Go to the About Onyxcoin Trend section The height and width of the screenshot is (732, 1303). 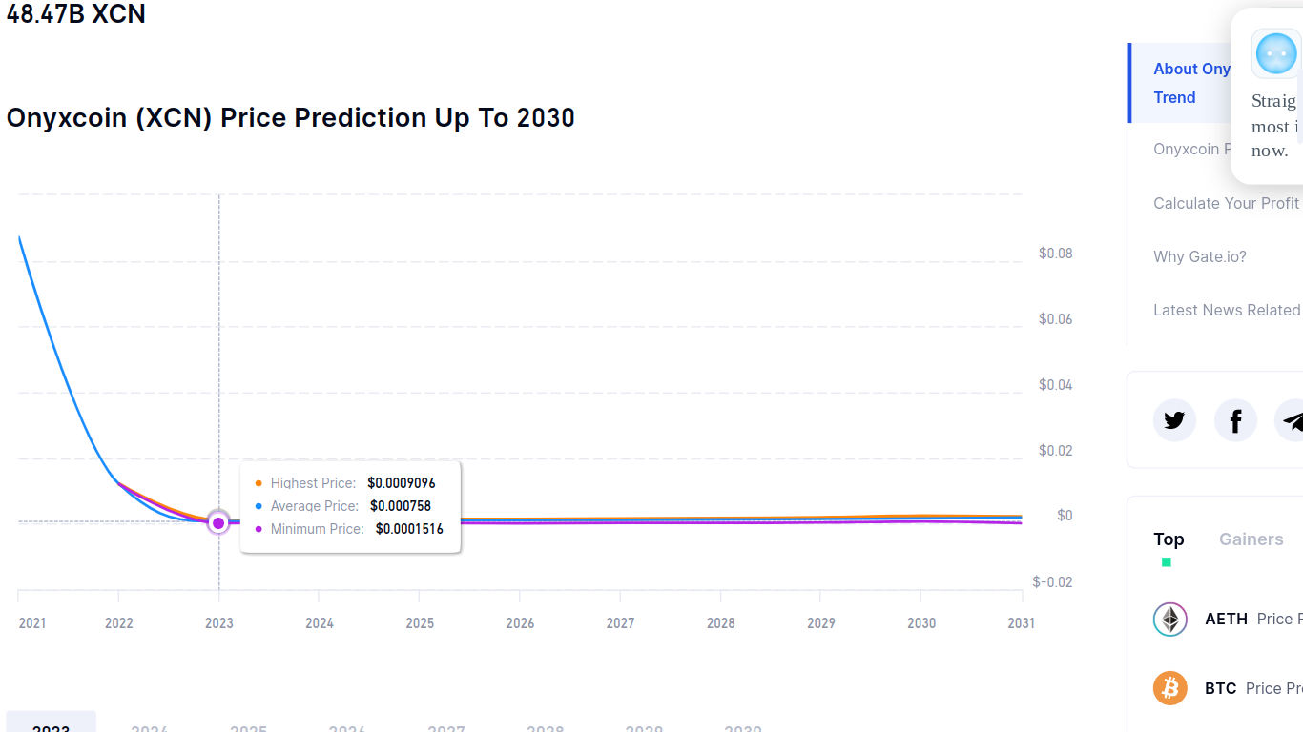coord(1191,83)
